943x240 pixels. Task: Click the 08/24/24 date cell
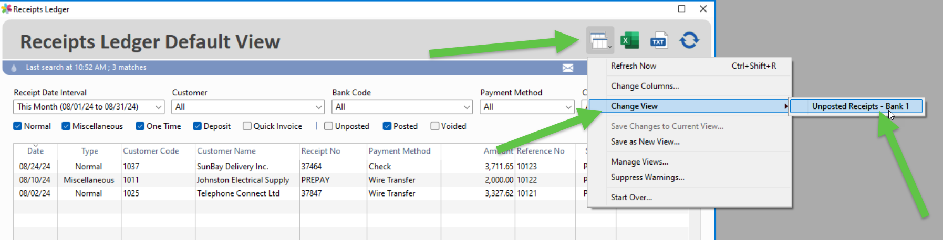point(35,167)
